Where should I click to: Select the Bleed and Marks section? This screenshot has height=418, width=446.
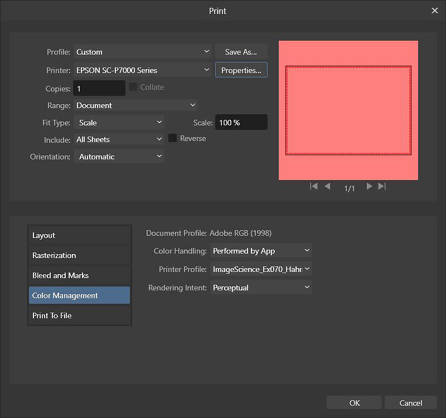coord(79,275)
